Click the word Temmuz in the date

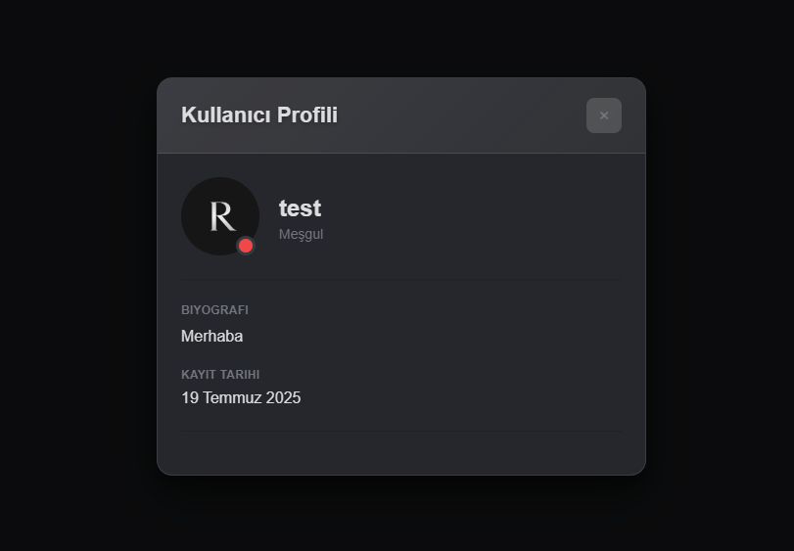(232, 397)
